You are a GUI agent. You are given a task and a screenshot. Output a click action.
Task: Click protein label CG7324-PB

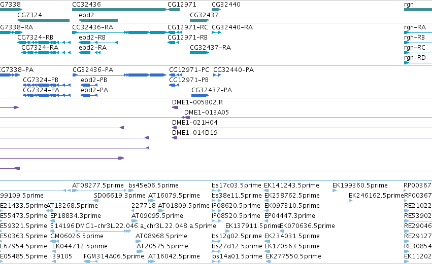coord(41,80)
